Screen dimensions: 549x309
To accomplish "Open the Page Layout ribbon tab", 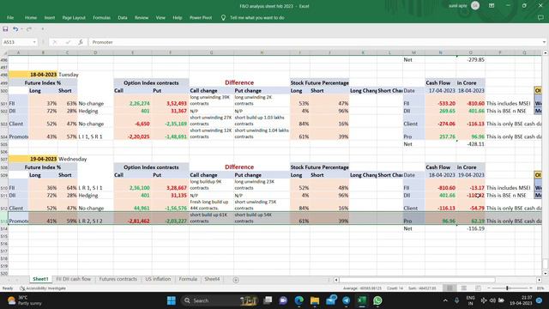I will (x=74, y=17).
